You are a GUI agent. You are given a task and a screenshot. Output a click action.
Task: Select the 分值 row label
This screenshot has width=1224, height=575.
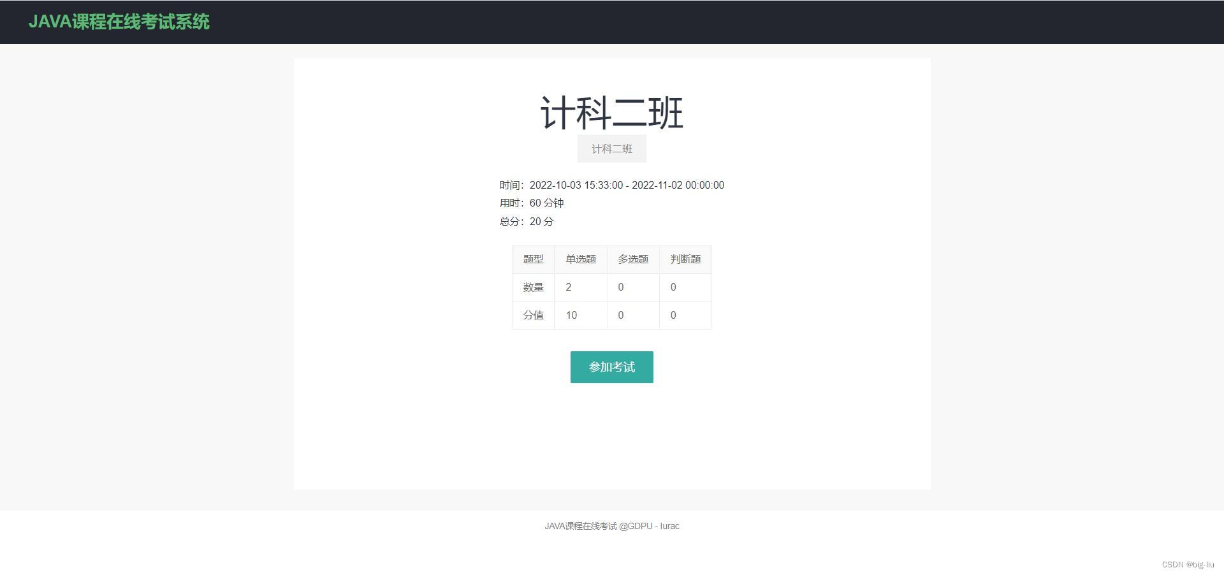[533, 315]
